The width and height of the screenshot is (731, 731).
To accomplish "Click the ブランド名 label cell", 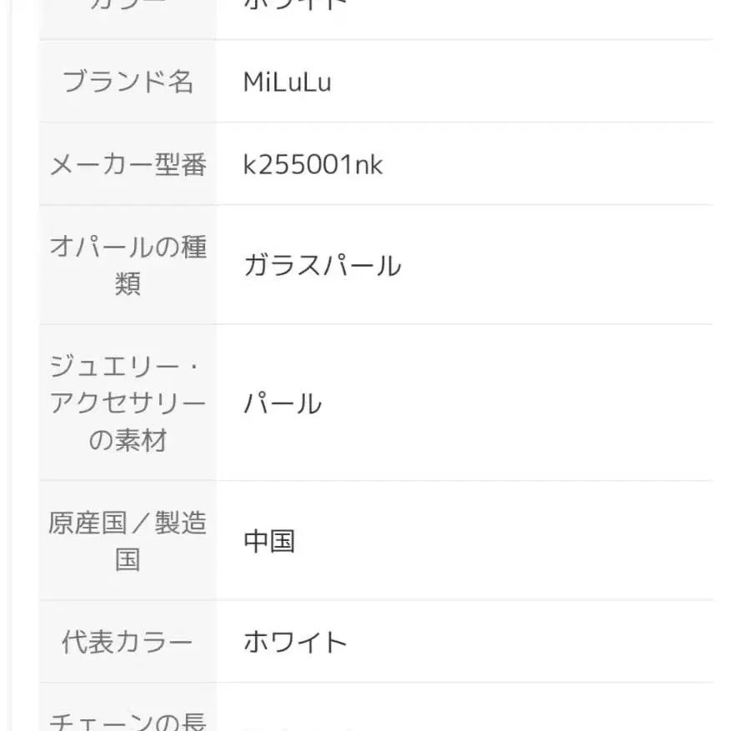I will (128, 82).
